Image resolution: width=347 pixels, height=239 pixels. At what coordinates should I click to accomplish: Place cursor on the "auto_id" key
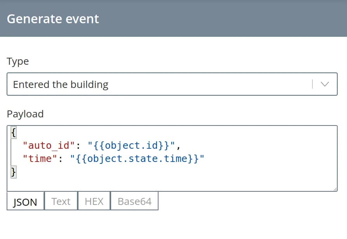(49, 146)
